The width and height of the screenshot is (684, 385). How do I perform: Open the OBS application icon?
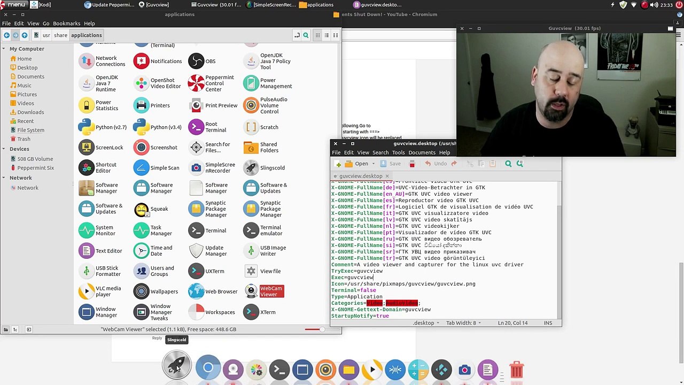196,61
